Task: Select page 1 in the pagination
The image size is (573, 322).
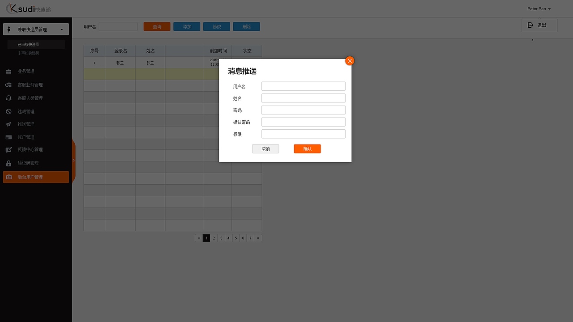Action: click(206, 238)
